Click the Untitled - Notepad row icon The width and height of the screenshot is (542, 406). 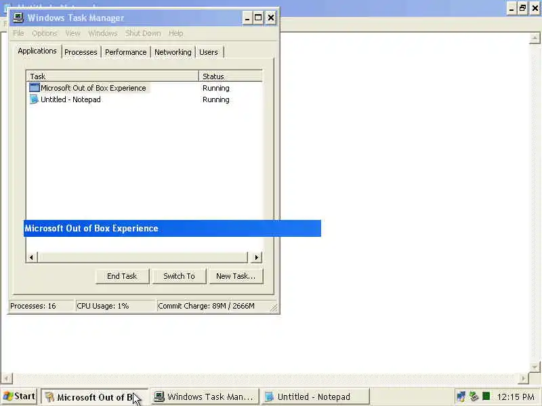(34, 99)
